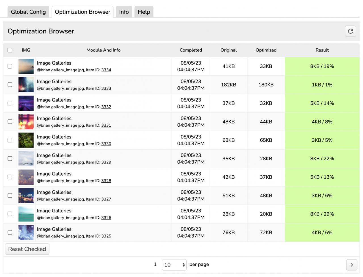Screen dimensions: 363x277
Task: Check the box for item 3333 row
Action: pos(10,85)
